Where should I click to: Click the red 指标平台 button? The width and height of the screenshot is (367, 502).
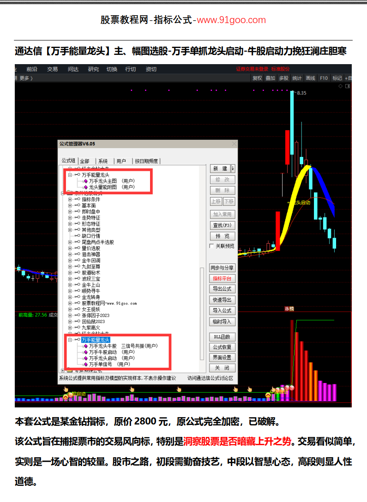[223, 279]
